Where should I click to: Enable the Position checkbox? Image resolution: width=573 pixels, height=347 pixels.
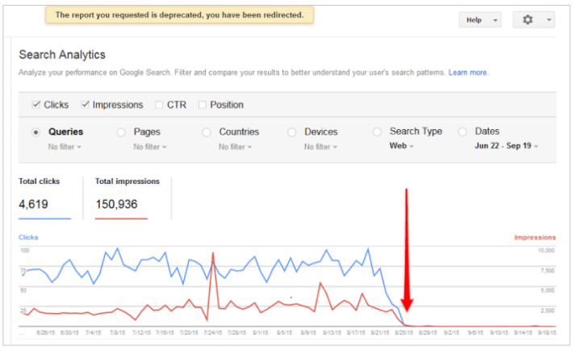(202, 105)
